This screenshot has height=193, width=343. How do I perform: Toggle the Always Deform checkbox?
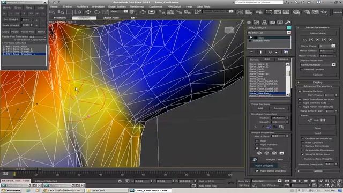300,91
